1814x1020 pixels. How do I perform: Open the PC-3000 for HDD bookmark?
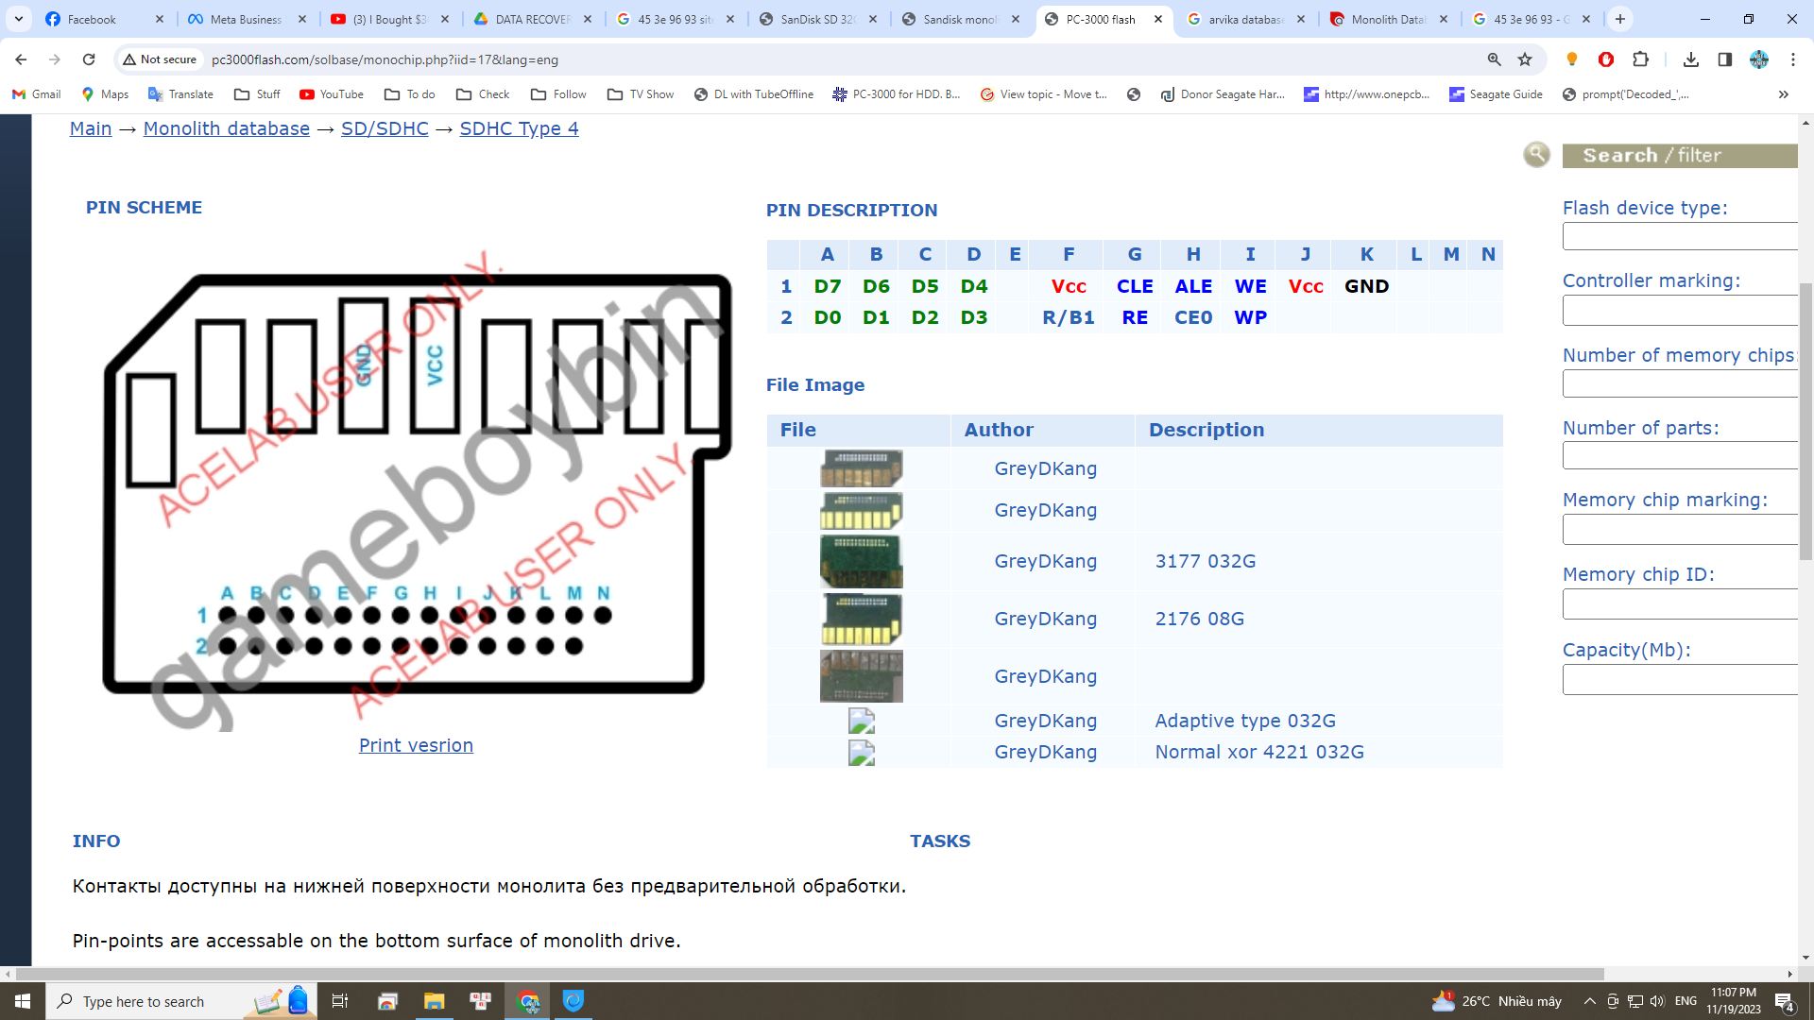point(896,94)
